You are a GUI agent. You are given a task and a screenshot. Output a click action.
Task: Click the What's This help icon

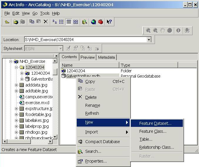109,22
